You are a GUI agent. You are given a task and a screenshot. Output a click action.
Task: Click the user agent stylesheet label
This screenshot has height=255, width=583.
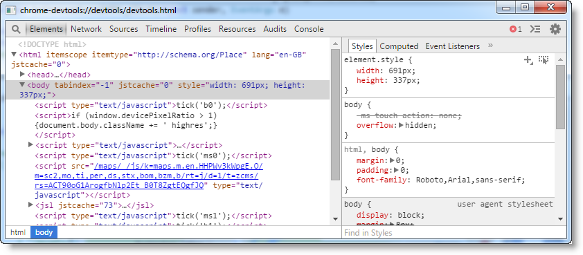(x=505, y=204)
